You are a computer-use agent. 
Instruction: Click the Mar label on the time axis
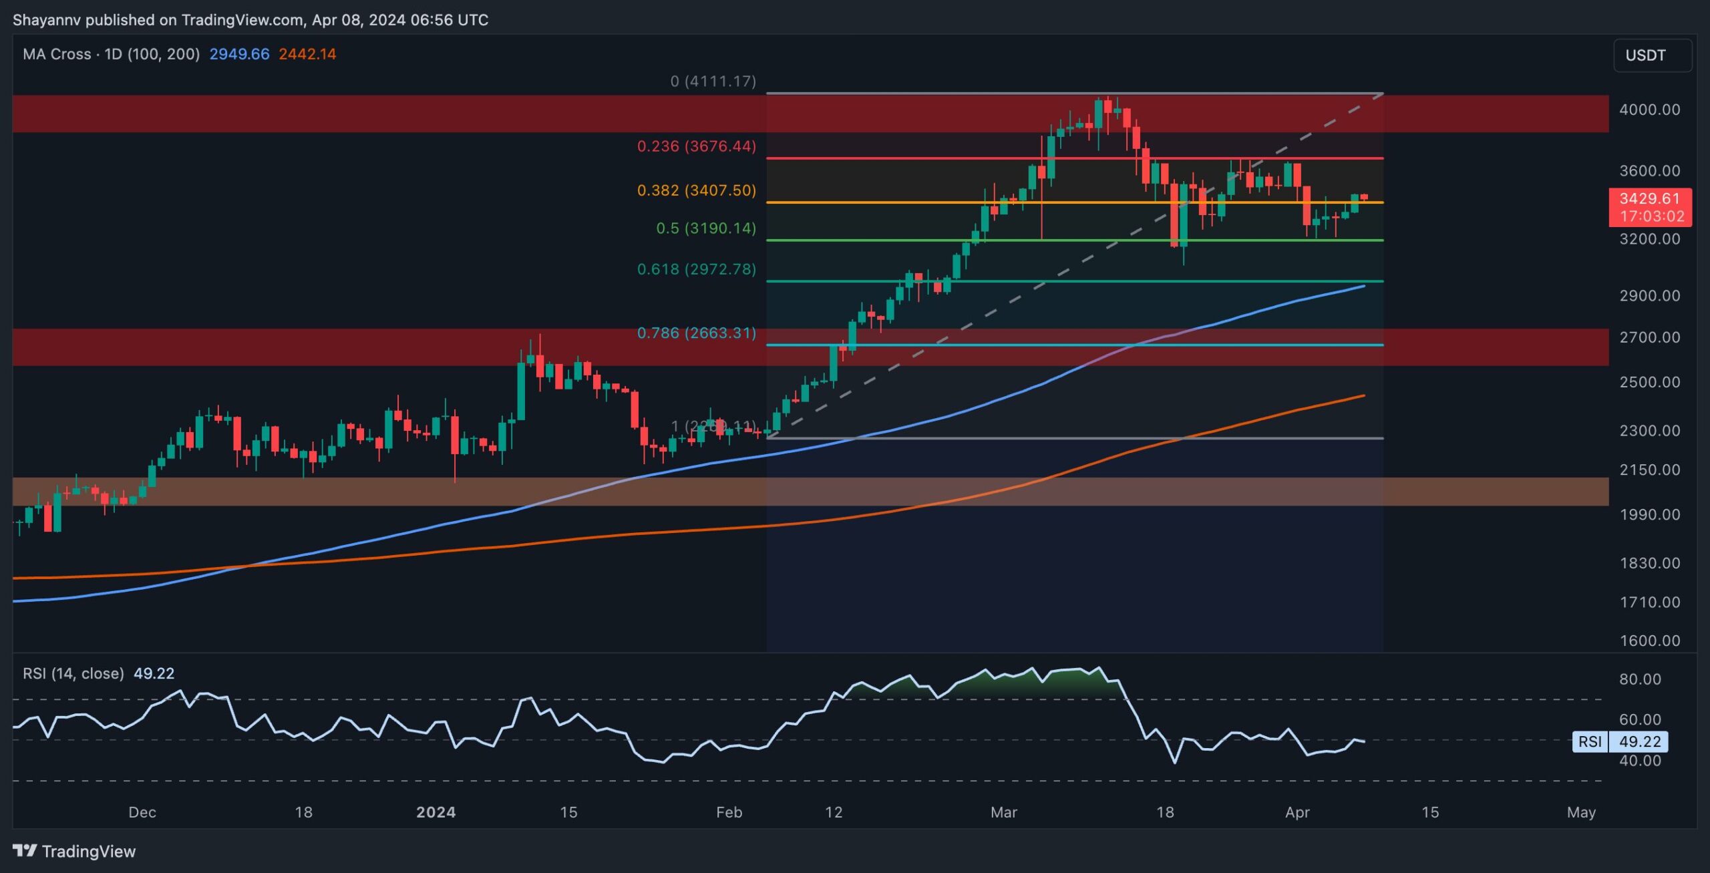pyautogui.click(x=1005, y=813)
